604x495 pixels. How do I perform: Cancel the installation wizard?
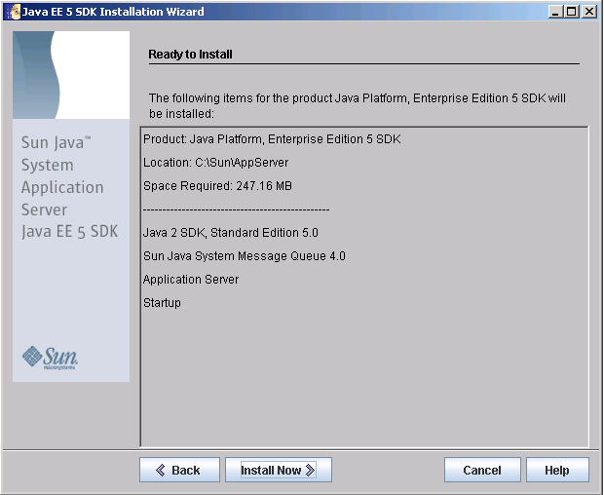[x=482, y=470]
